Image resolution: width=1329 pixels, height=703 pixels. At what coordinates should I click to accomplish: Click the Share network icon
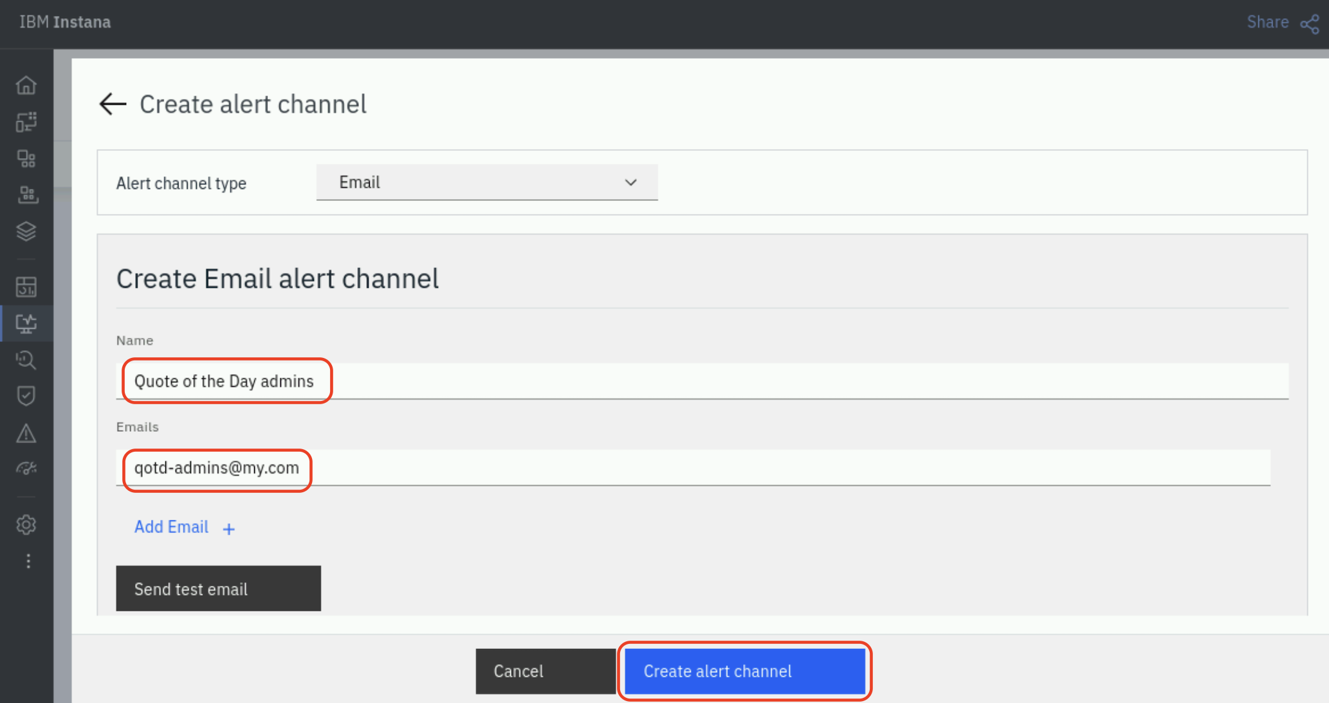[x=1310, y=24]
